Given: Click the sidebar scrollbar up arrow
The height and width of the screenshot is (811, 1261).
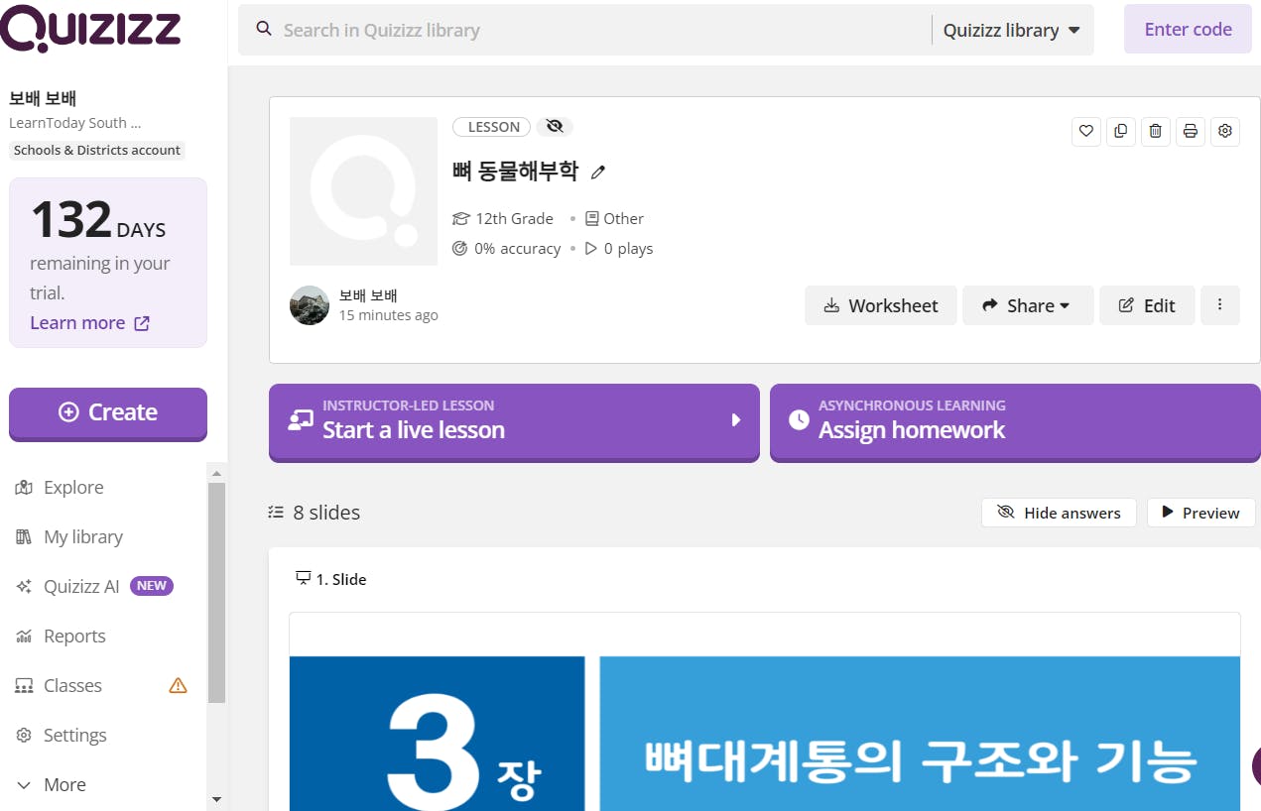Looking at the screenshot, I should [x=216, y=472].
